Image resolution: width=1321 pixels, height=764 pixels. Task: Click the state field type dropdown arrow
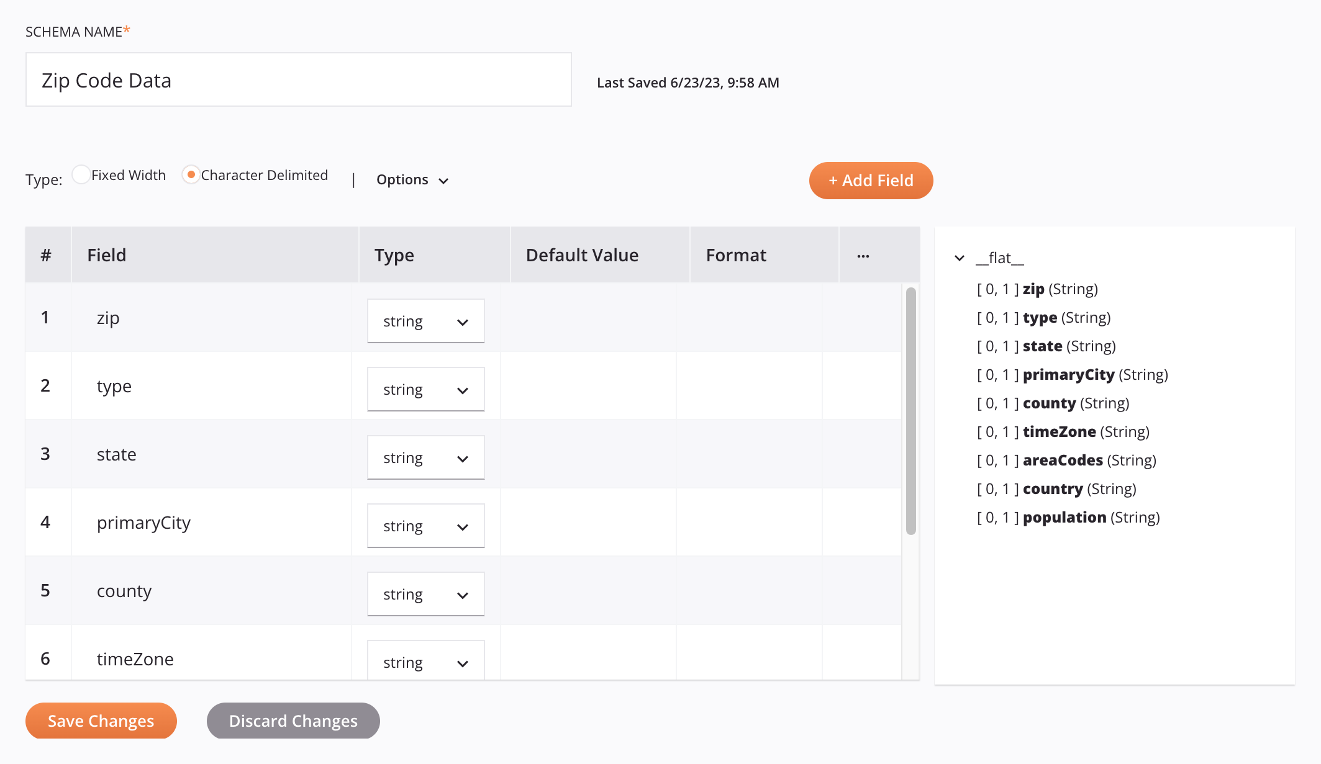pos(464,457)
